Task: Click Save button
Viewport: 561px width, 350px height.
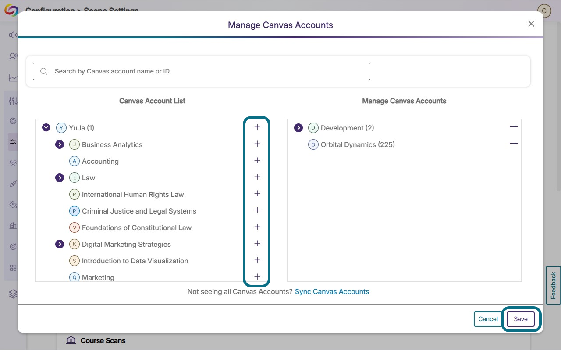Action: (521, 319)
